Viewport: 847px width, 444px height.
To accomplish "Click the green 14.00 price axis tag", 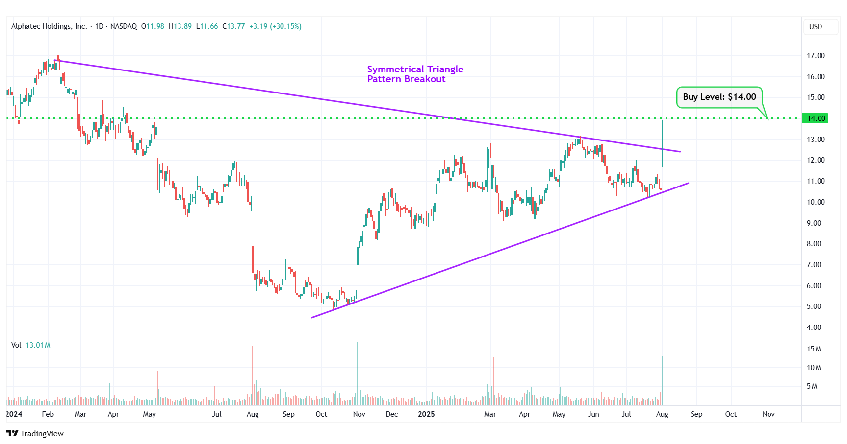I will point(815,118).
